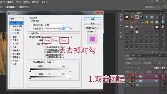Enable the 内阴影 effect checkbox
167x94 pixels.
click(11, 40)
